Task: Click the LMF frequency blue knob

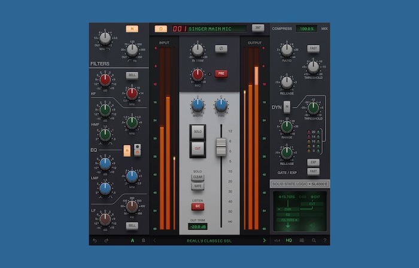Action: tap(132, 176)
